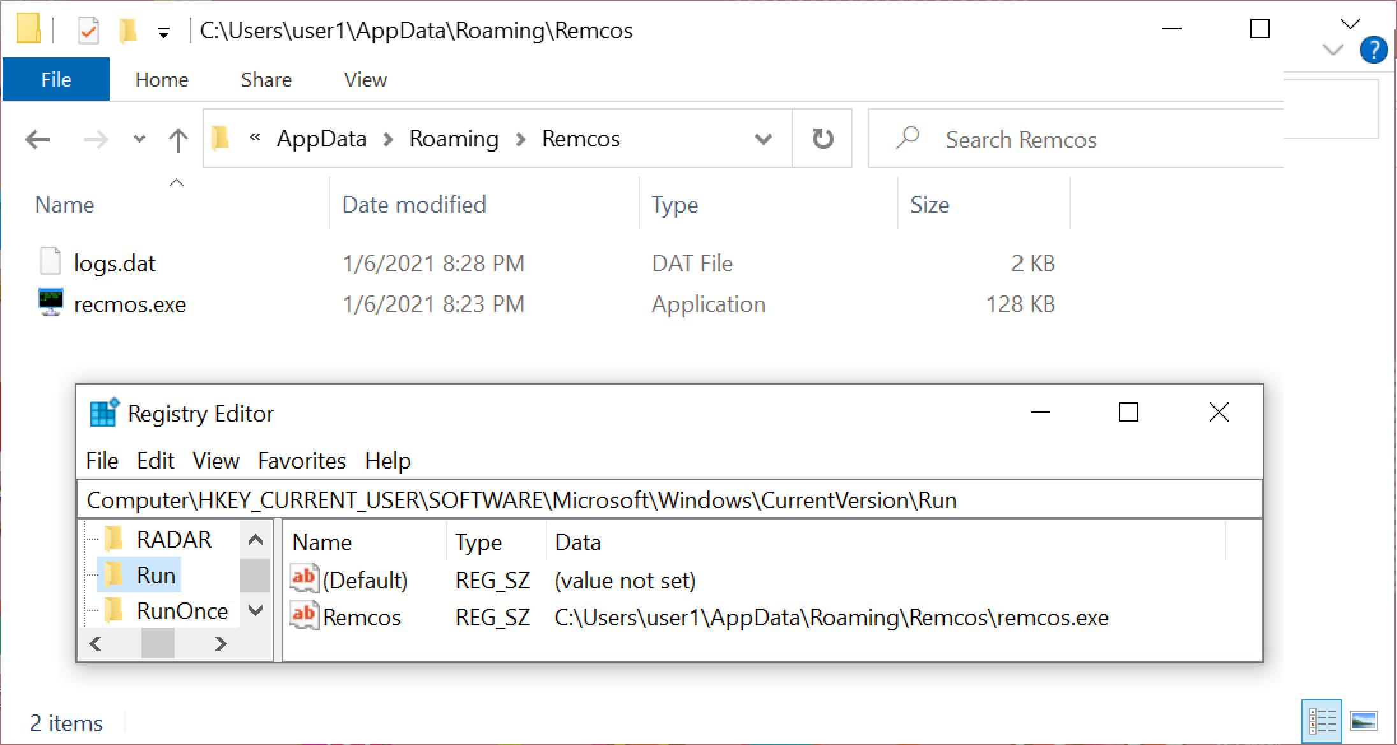Viewport: 1397px width, 745px height.
Task: Sort by the Size column header
Action: point(929,204)
